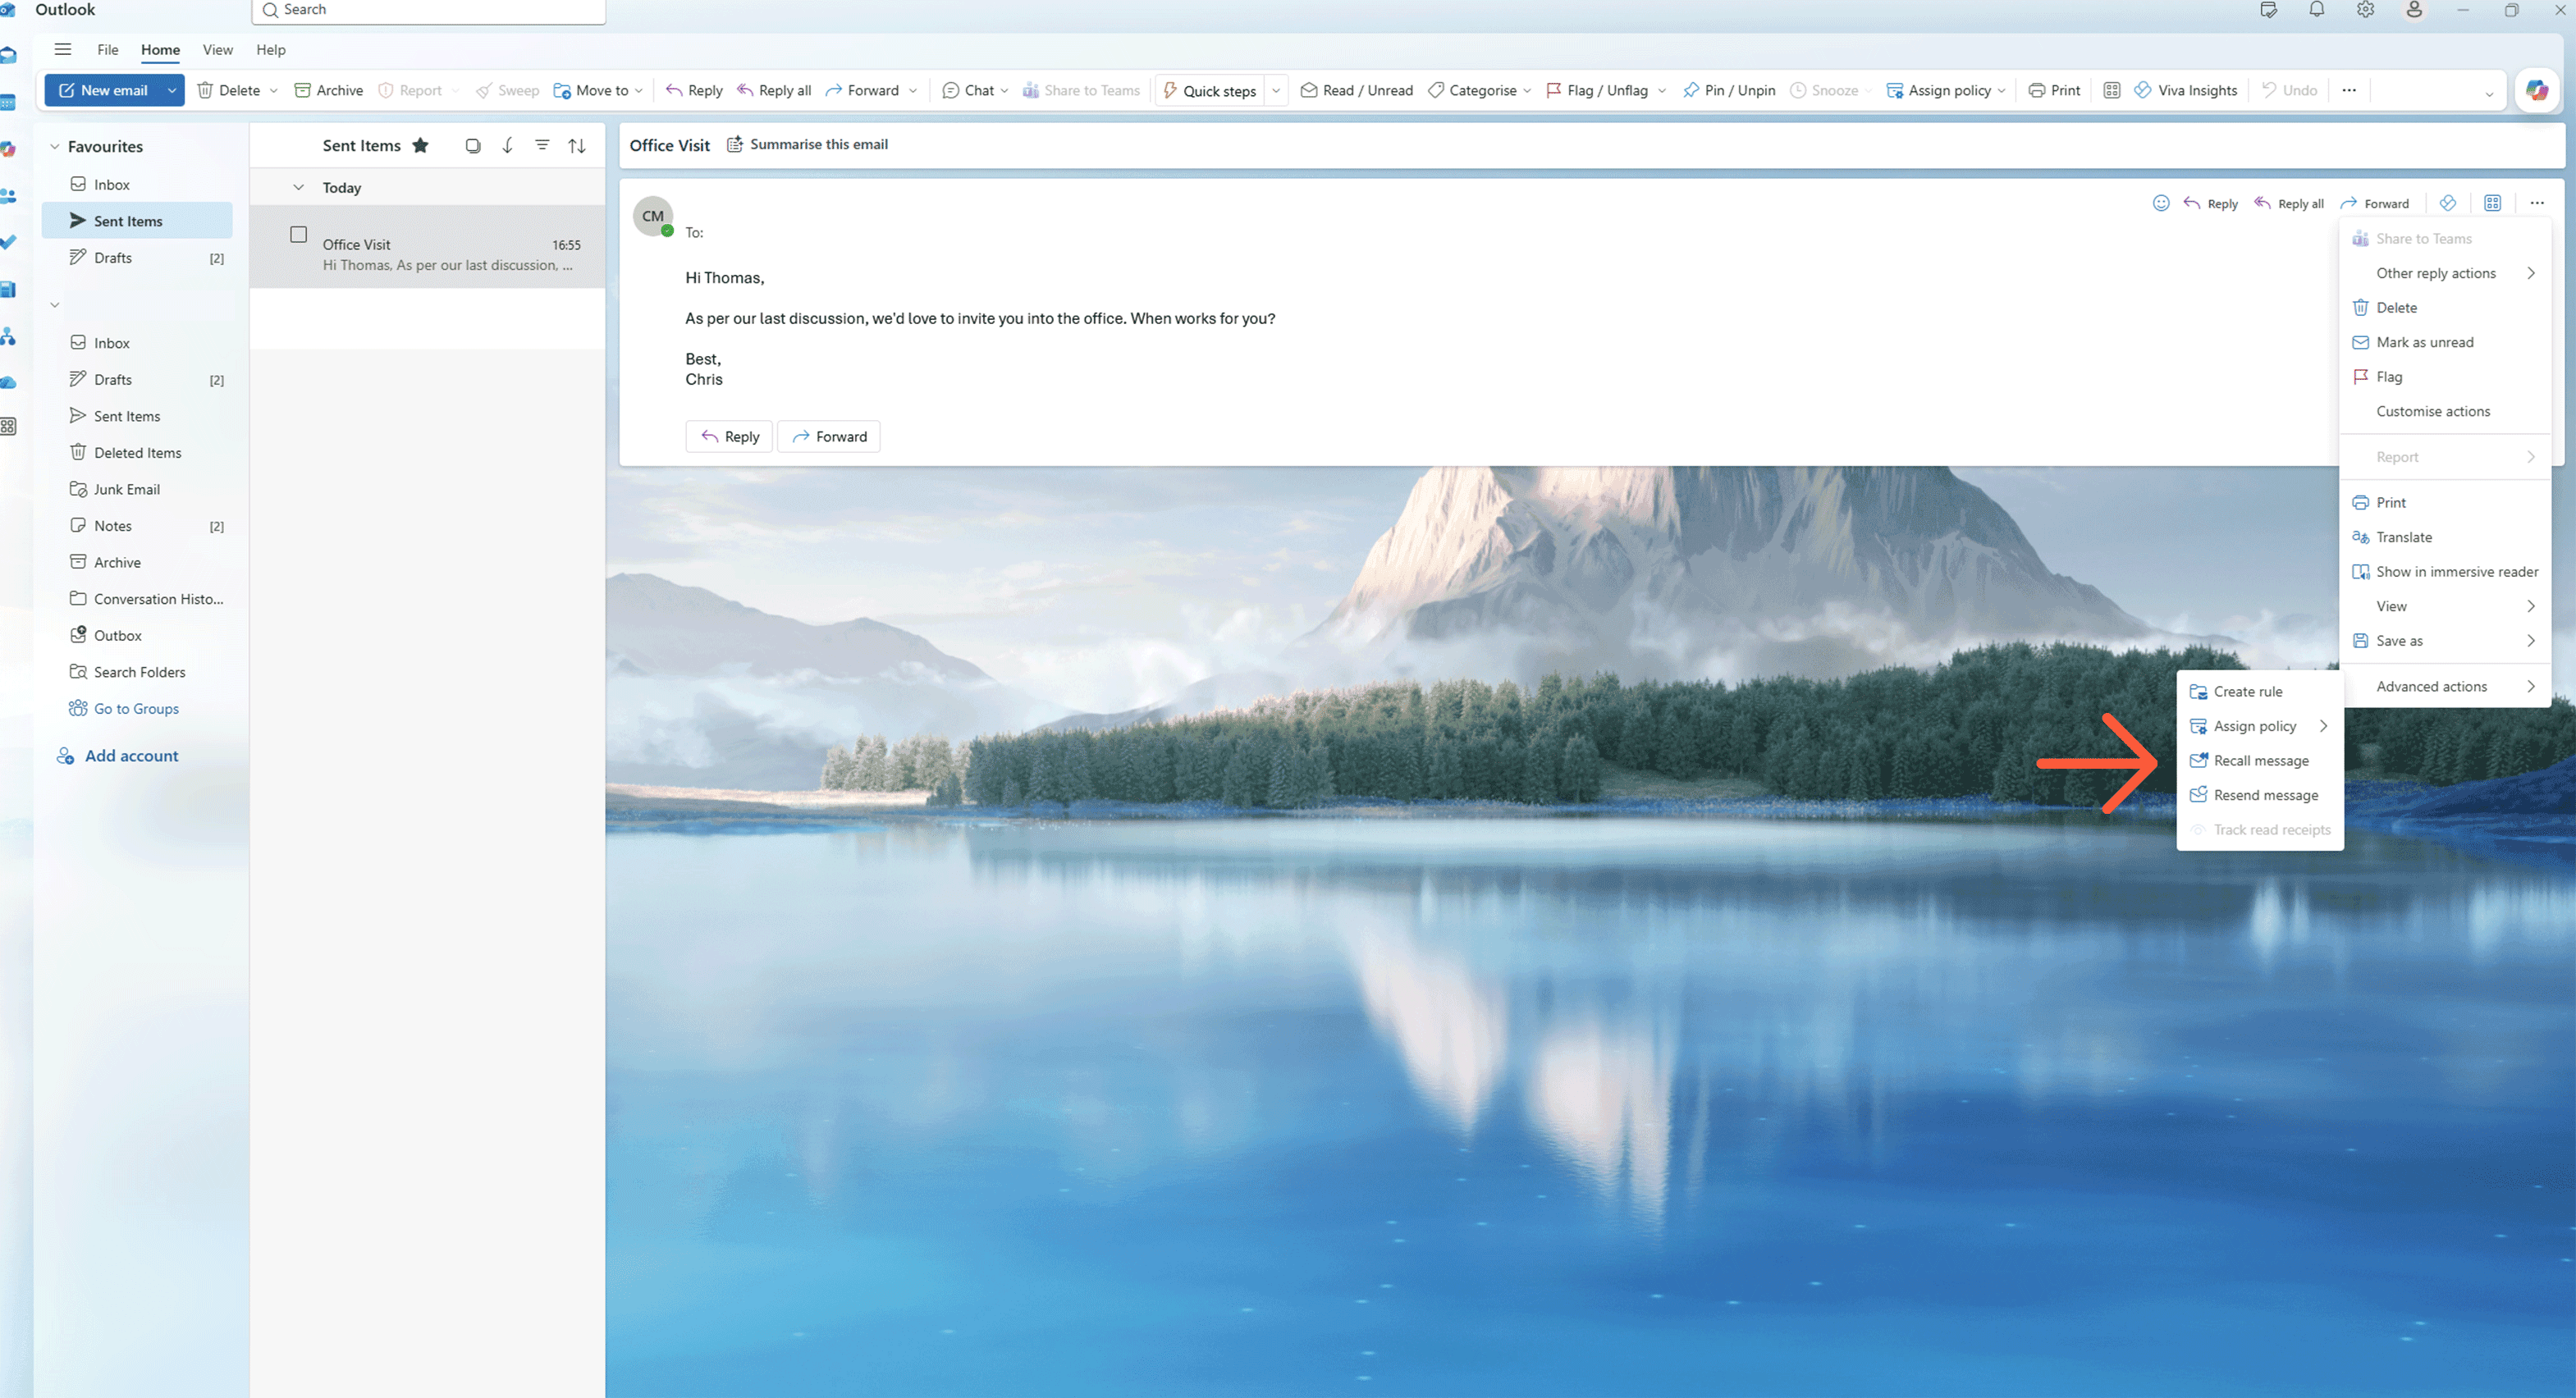The height and width of the screenshot is (1398, 2576).
Task: Click Forward in the ribbon
Action: coord(862,90)
